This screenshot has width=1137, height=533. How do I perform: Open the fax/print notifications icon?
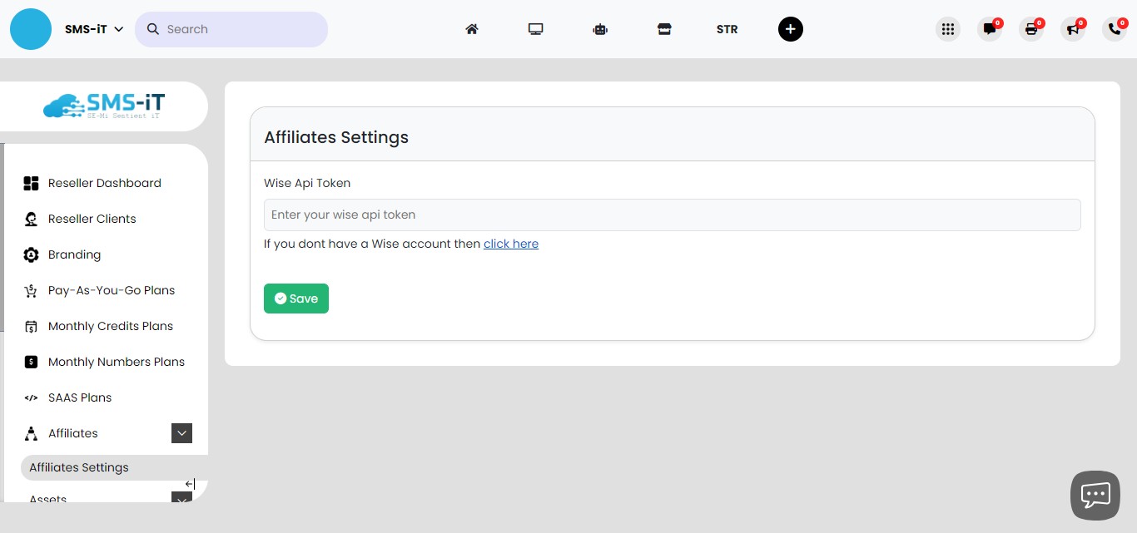(x=1030, y=29)
